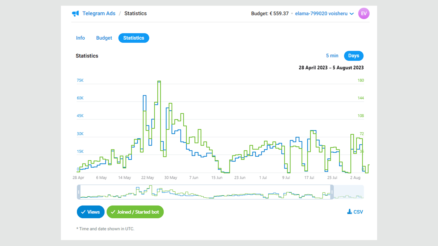Image resolution: width=438 pixels, height=246 pixels.
Task: Click the left handle of the range slider
Action: click(79, 192)
